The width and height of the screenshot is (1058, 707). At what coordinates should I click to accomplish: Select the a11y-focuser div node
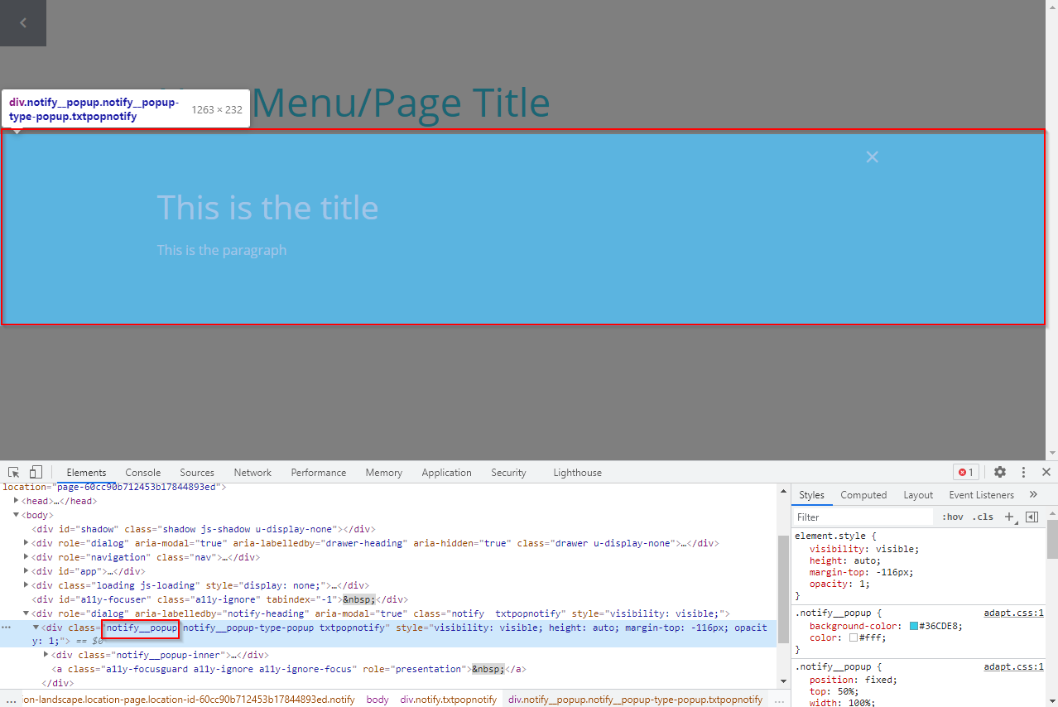click(219, 599)
